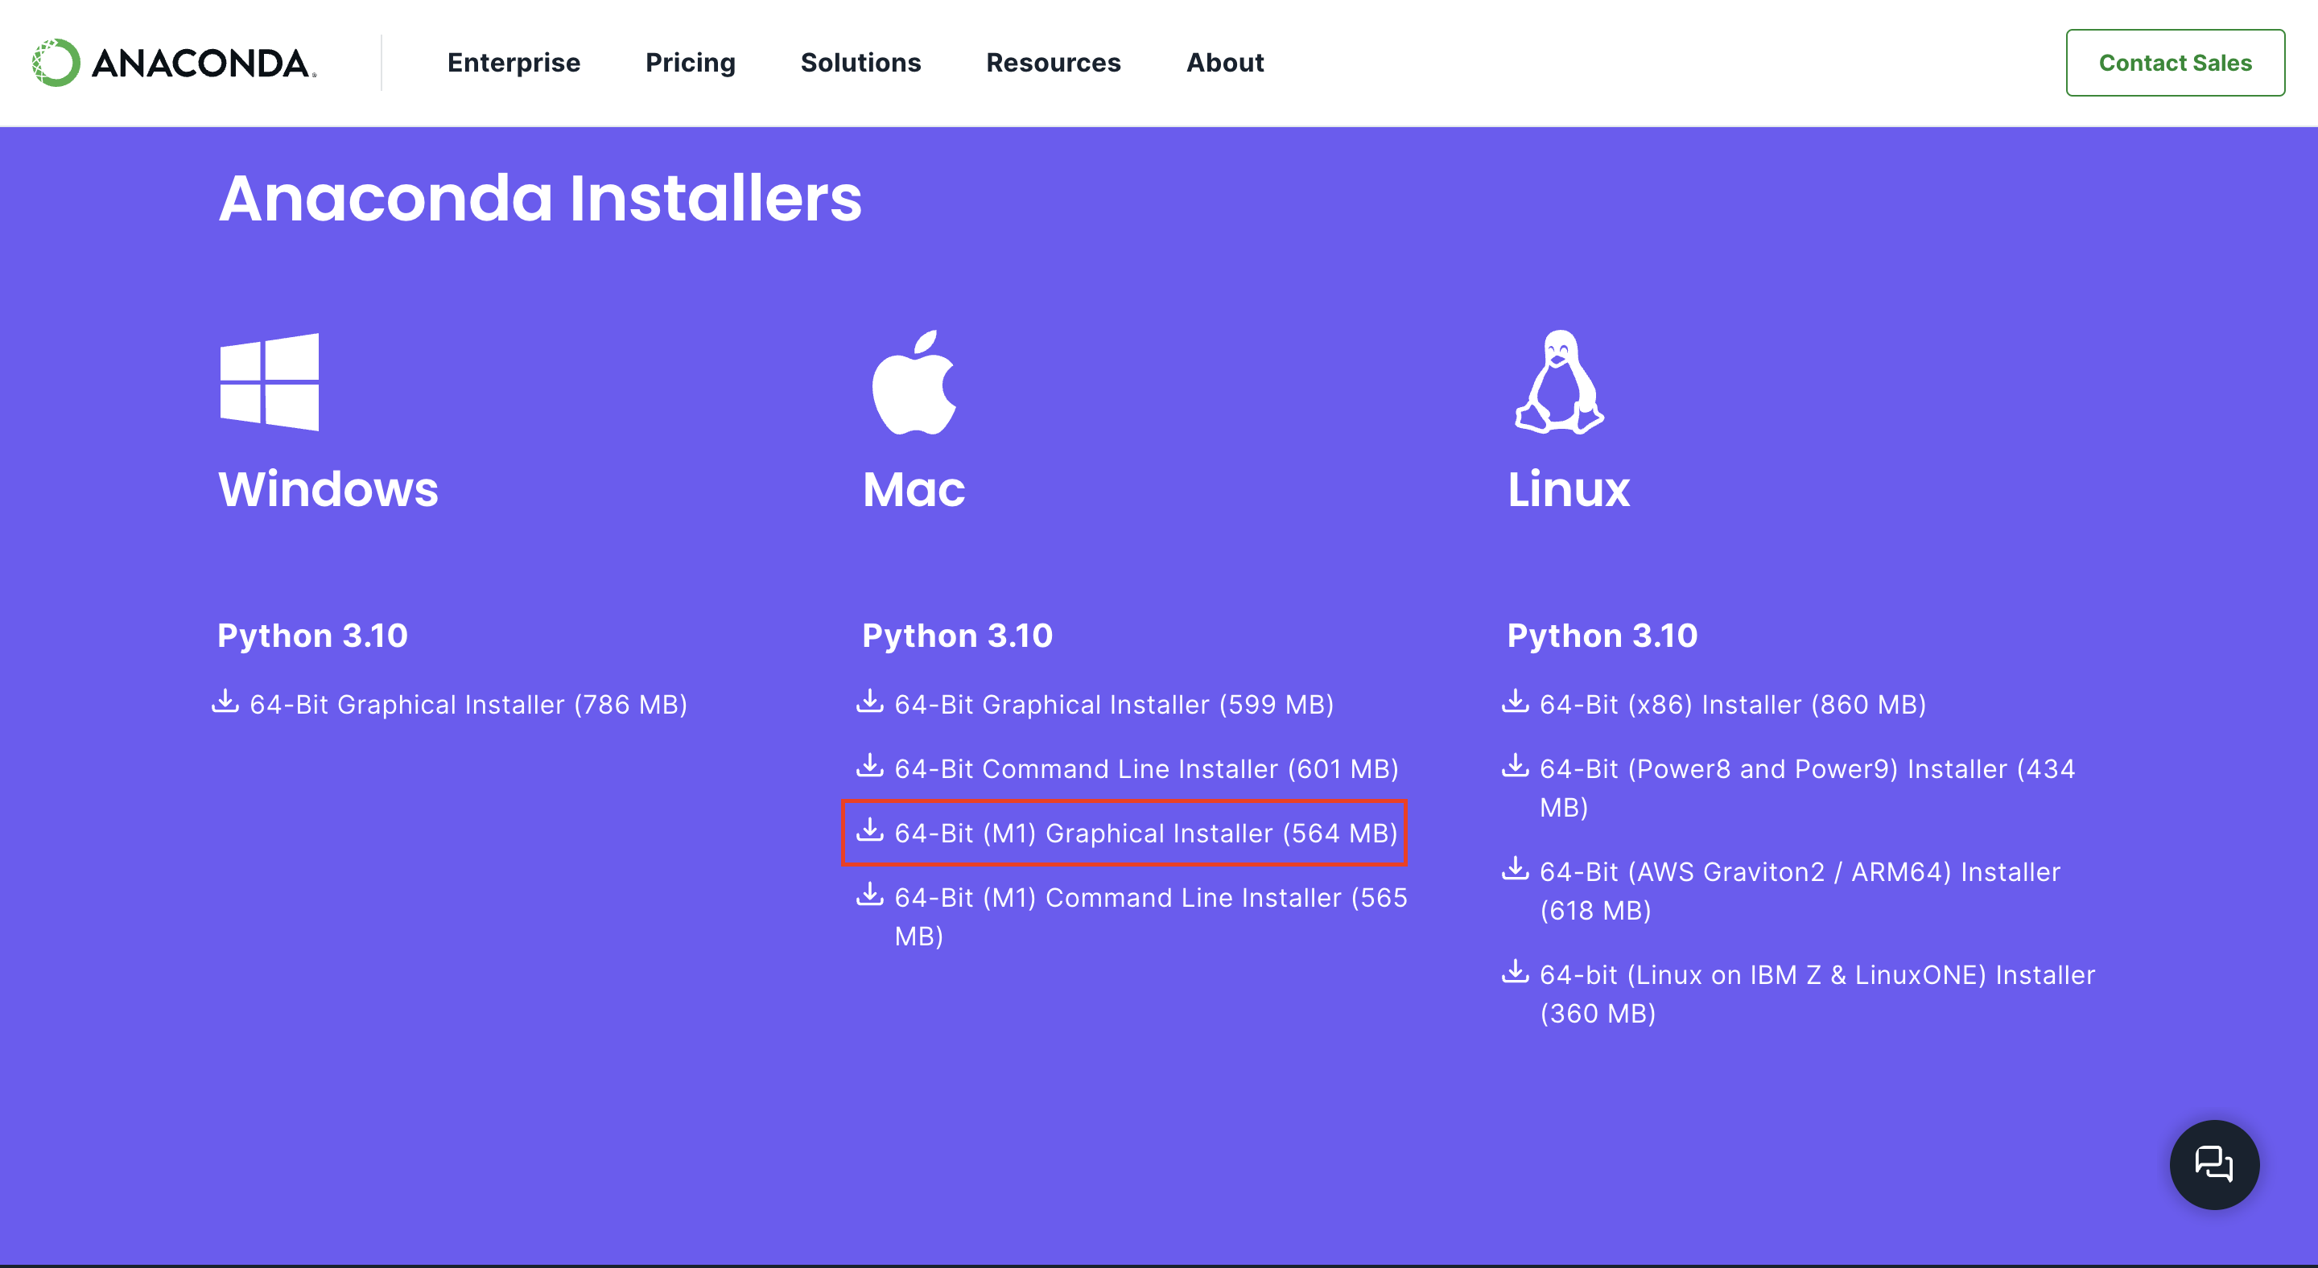Screen dimensions: 2318x1268
Task: Click the Anaconda logo
Action: pyautogui.click(x=171, y=62)
